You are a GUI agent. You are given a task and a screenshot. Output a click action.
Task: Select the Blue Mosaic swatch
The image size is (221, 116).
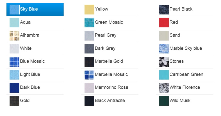(14, 61)
